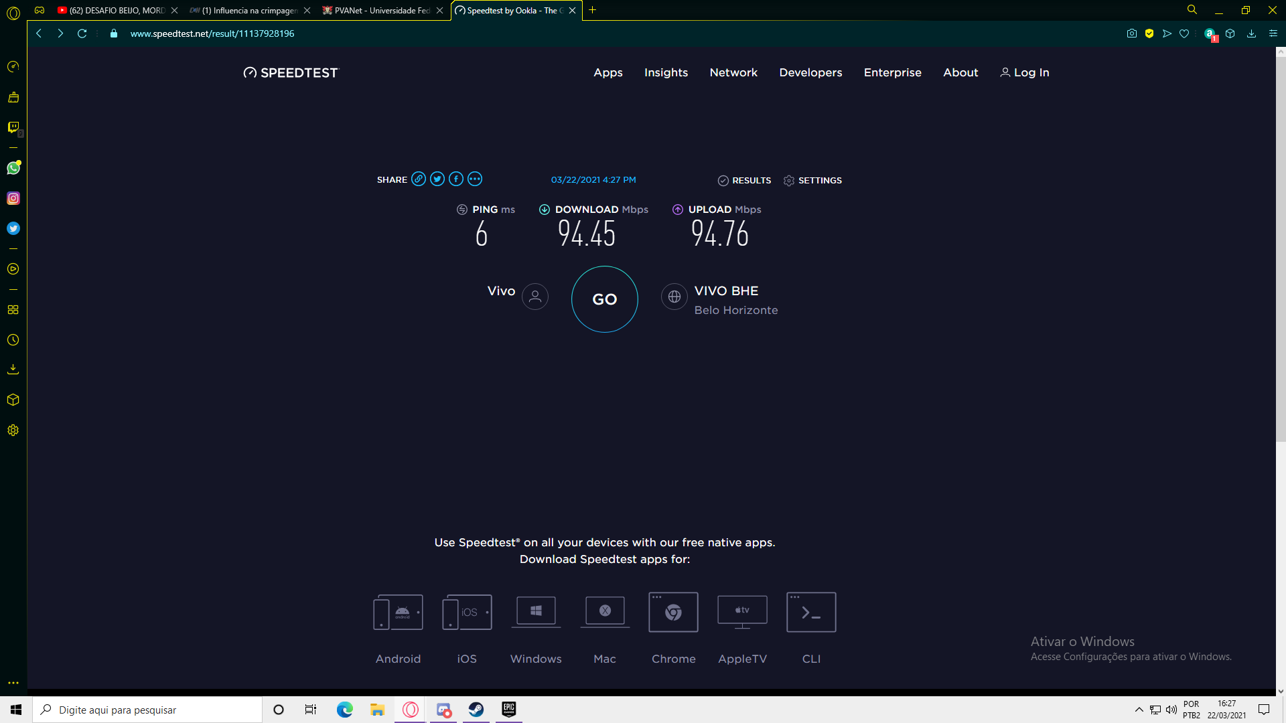
Task: Click the Belo Horizonte server location
Action: 736,310
